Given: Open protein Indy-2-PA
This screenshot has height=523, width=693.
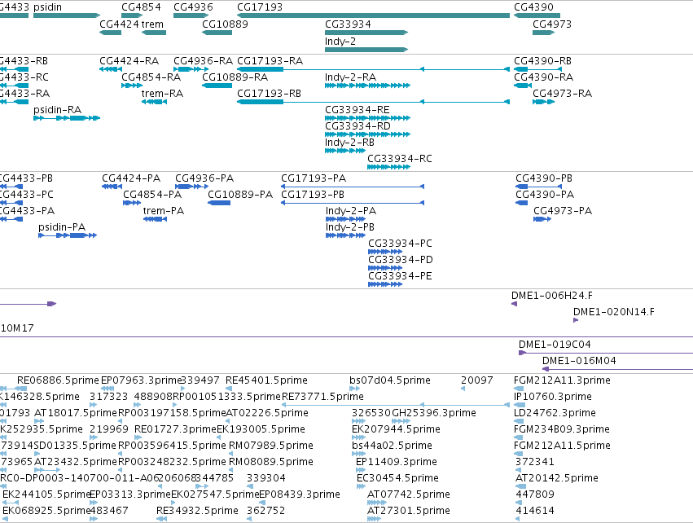Looking at the screenshot, I should click(351, 211).
